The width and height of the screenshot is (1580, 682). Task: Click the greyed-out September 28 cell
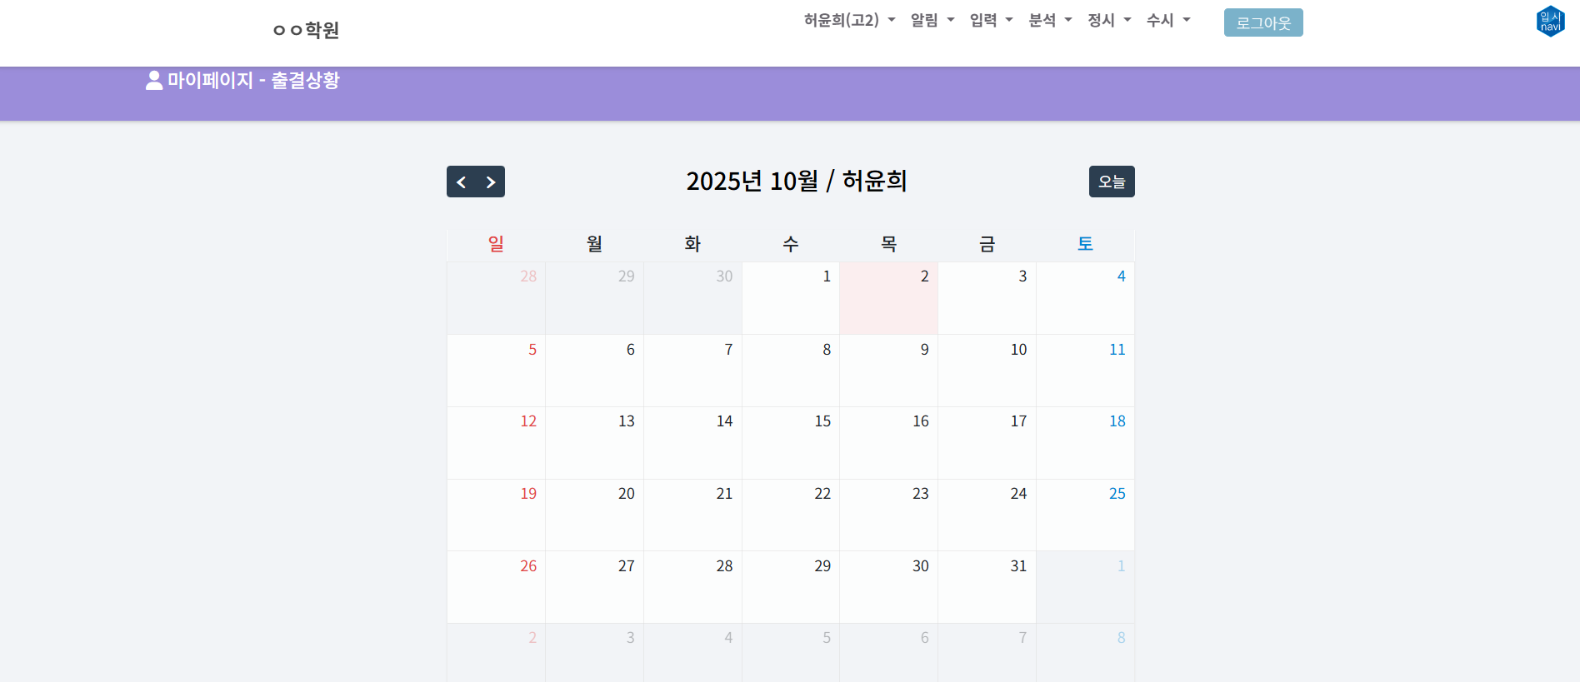(x=496, y=298)
